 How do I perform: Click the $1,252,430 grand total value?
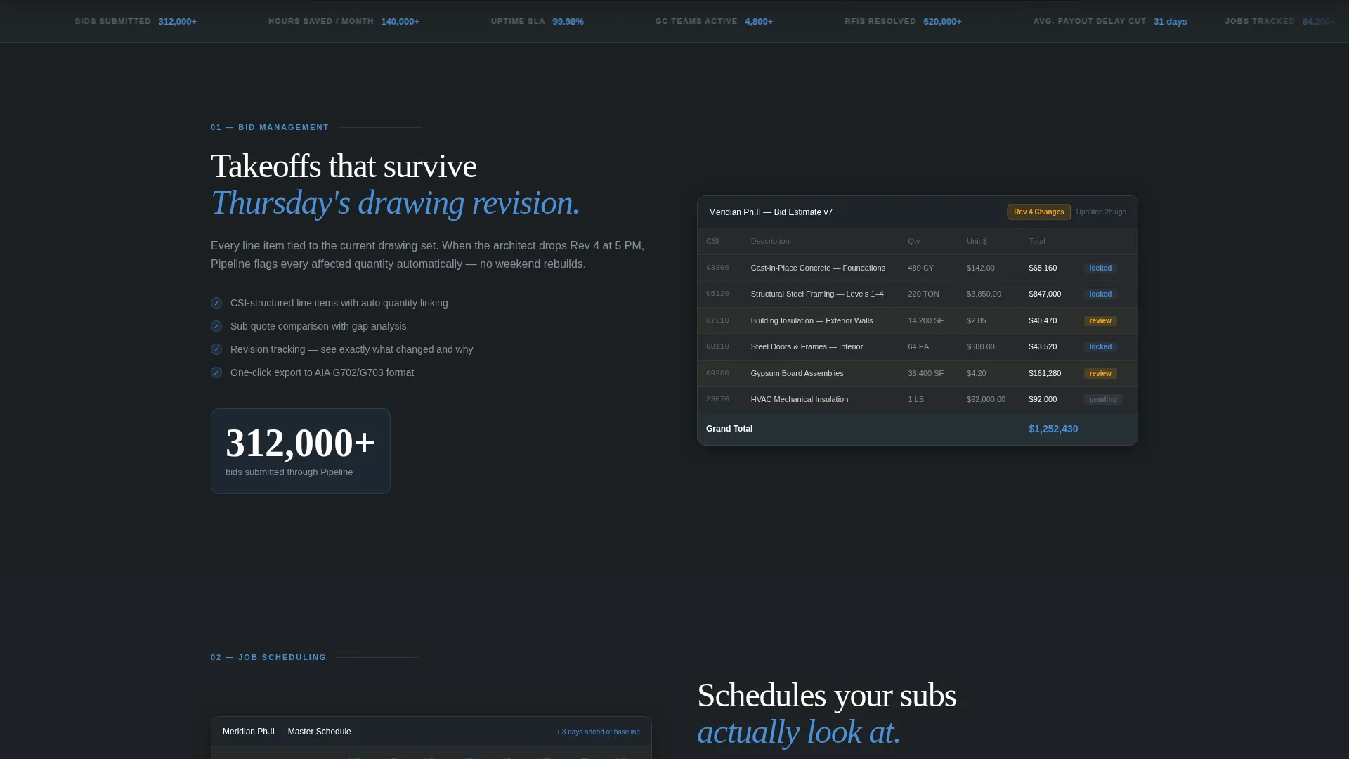(x=1053, y=429)
